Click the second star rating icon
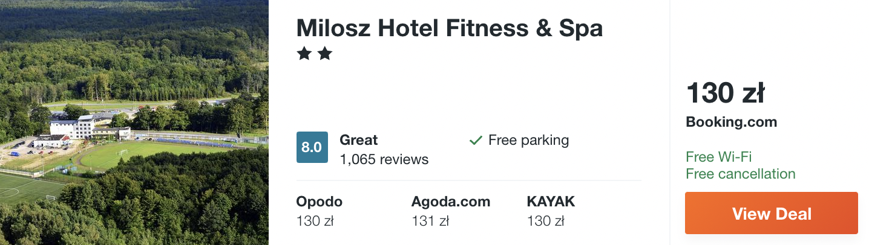The image size is (869, 245). (325, 54)
